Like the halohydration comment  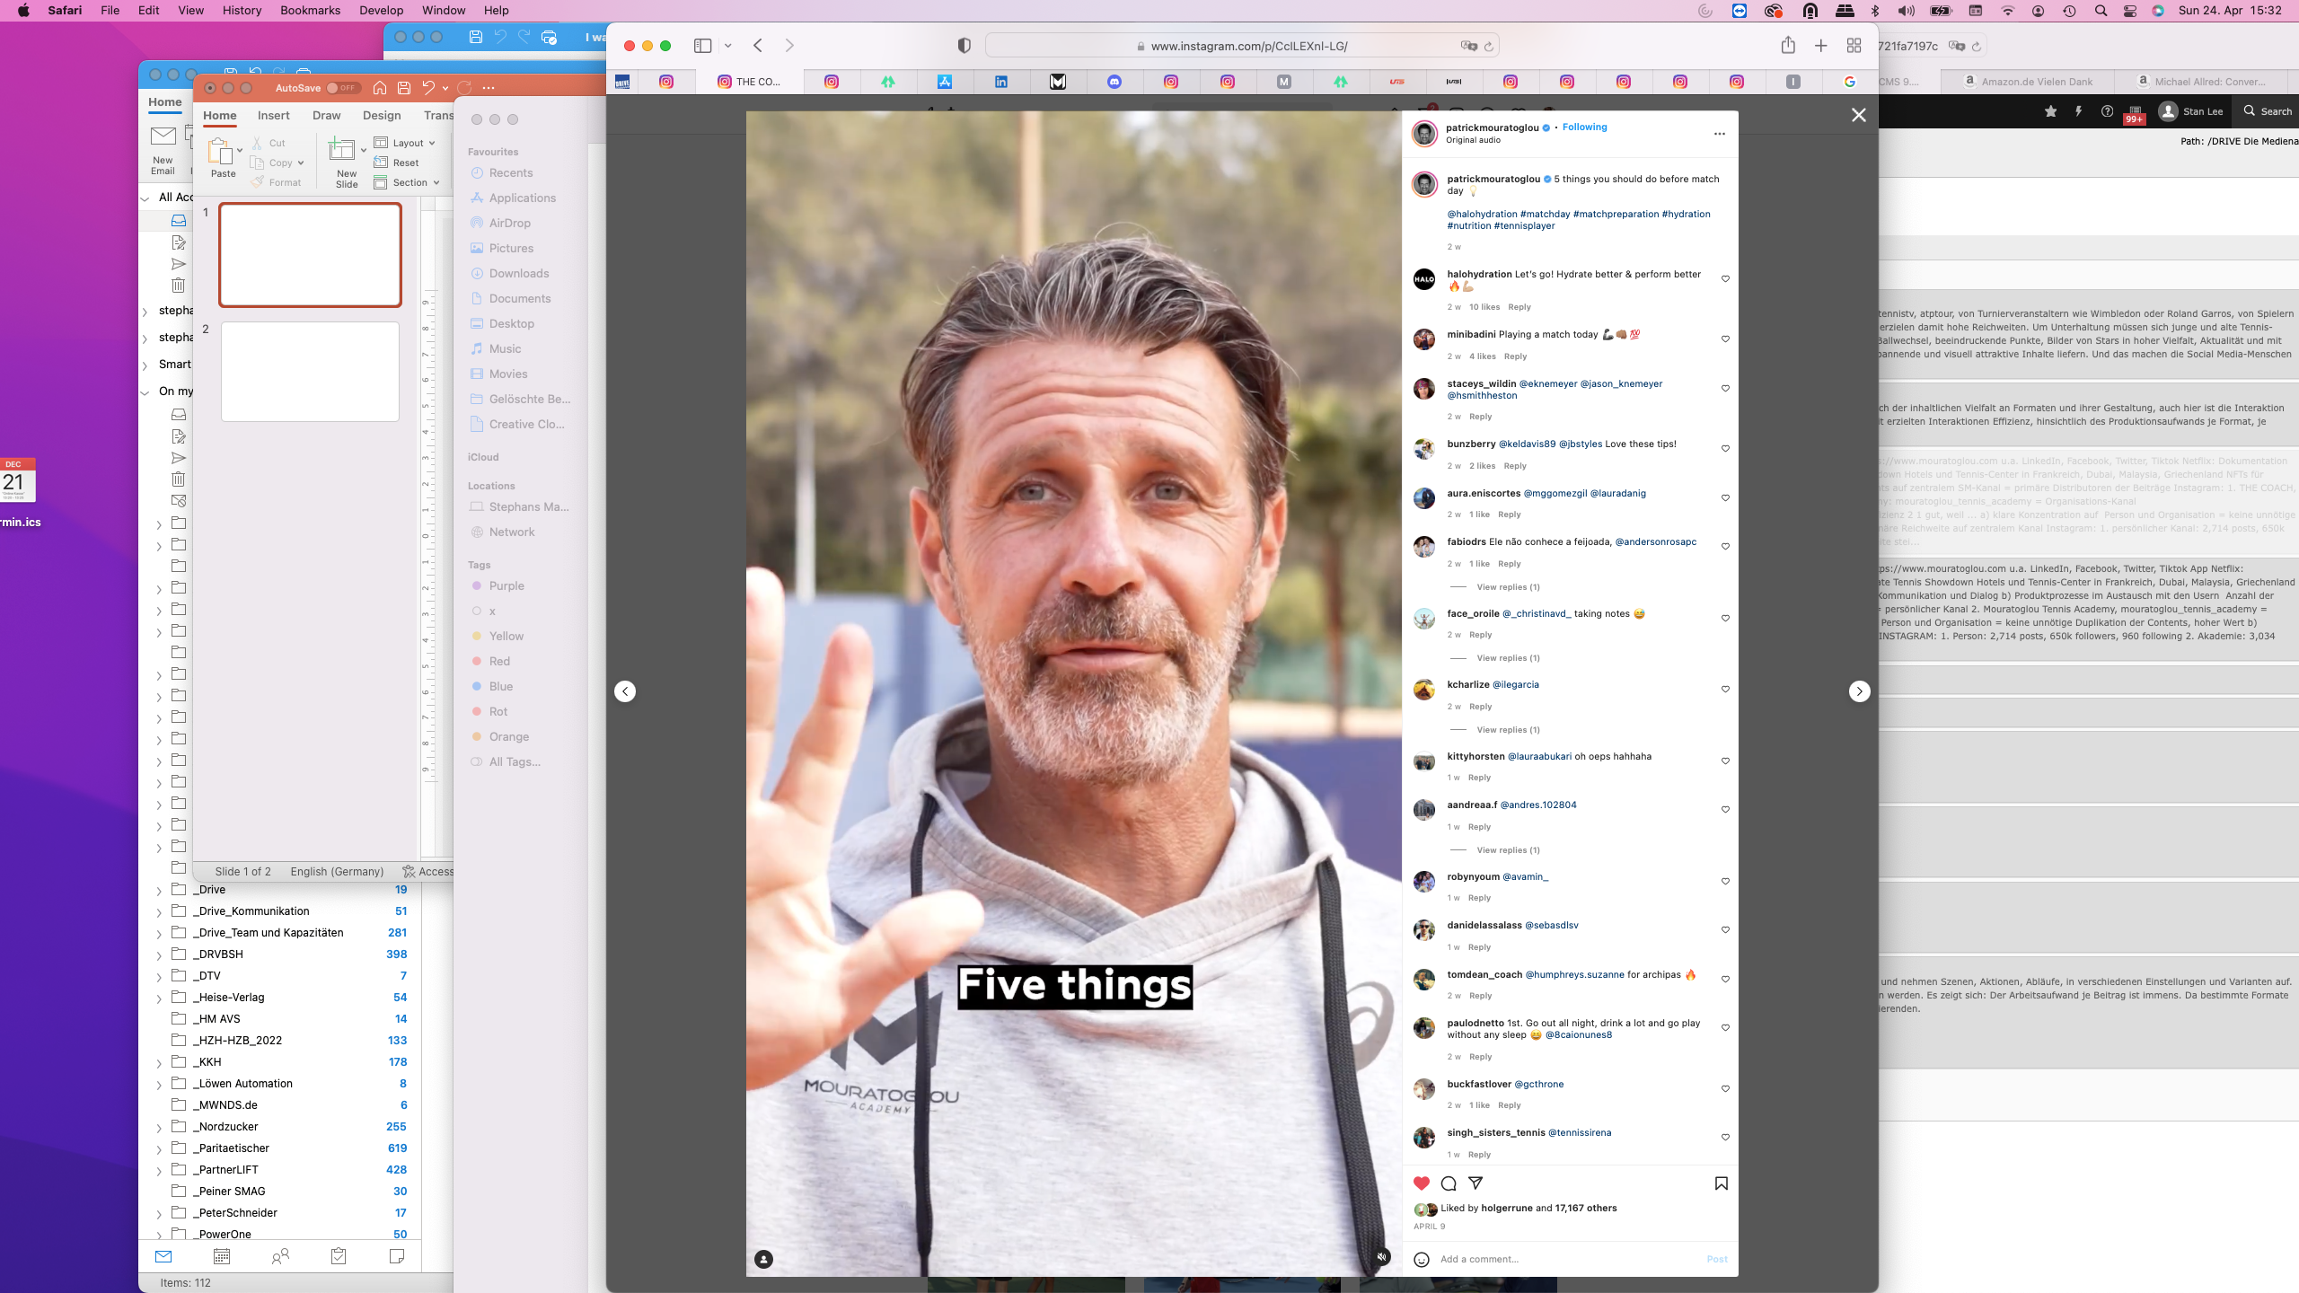[x=1725, y=279]
